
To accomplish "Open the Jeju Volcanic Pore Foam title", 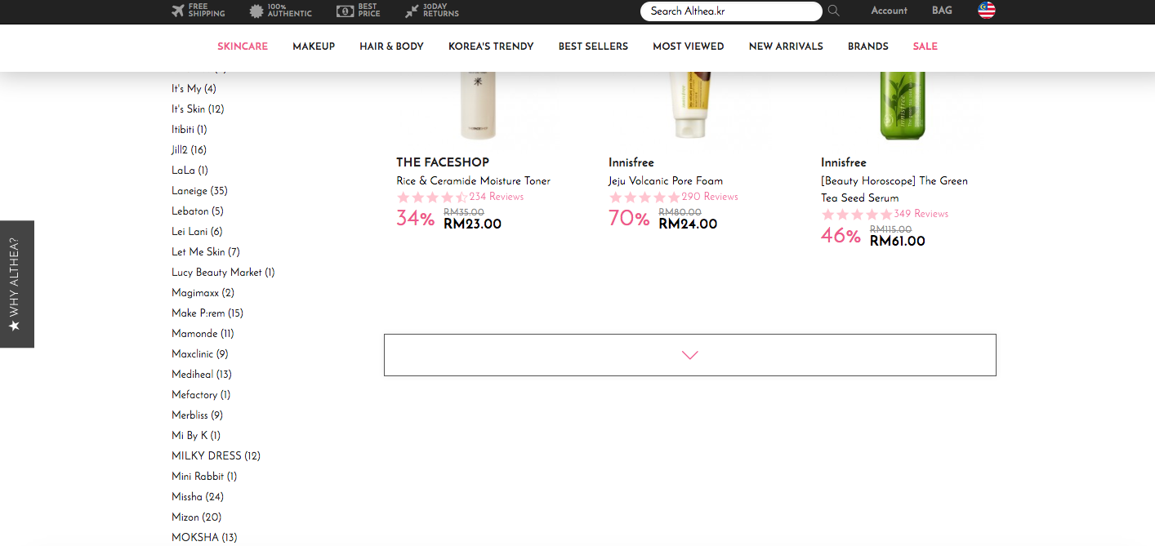I will coord(666,181).
